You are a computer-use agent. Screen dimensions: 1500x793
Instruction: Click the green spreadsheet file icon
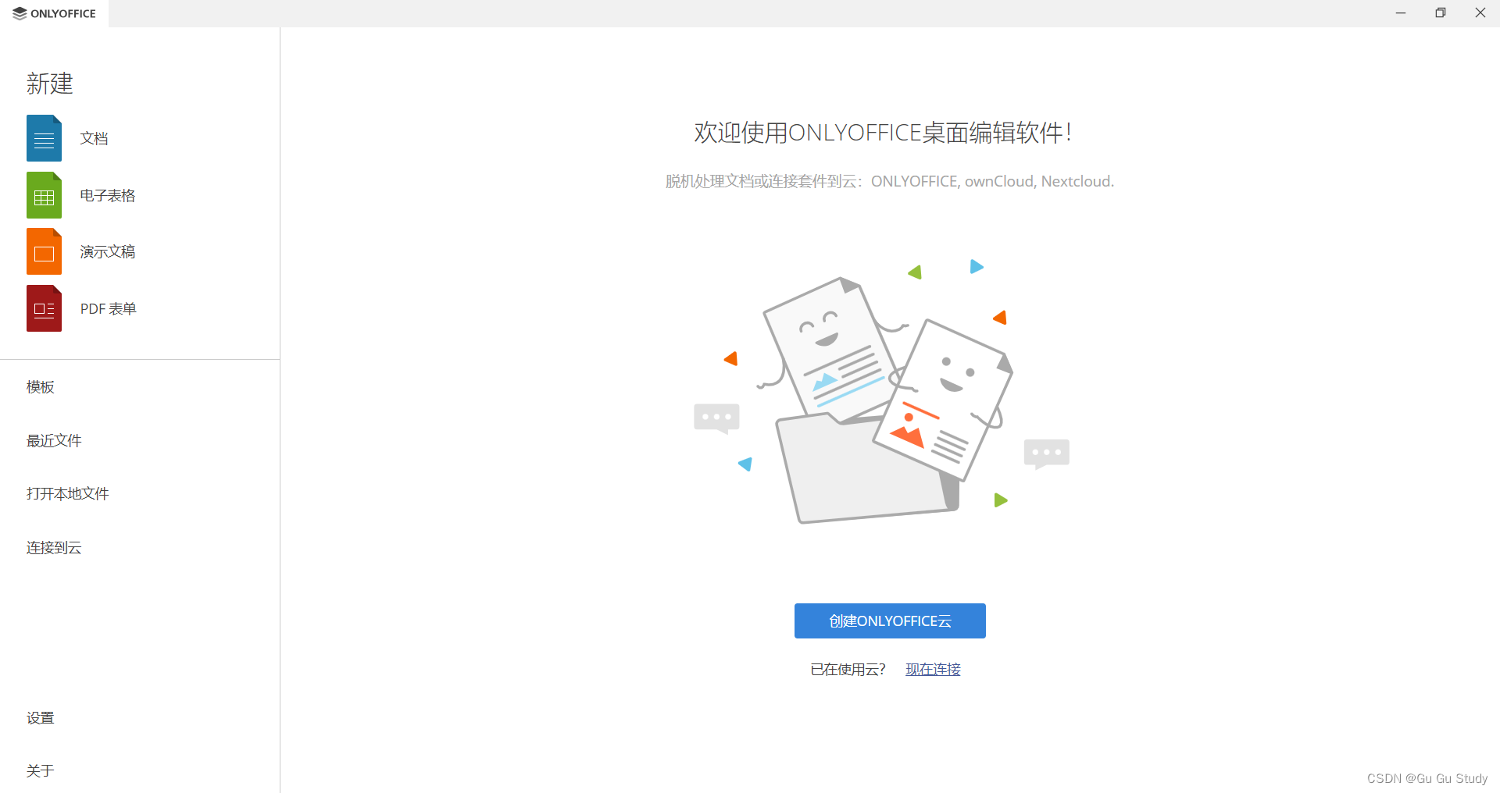[44, 195]
